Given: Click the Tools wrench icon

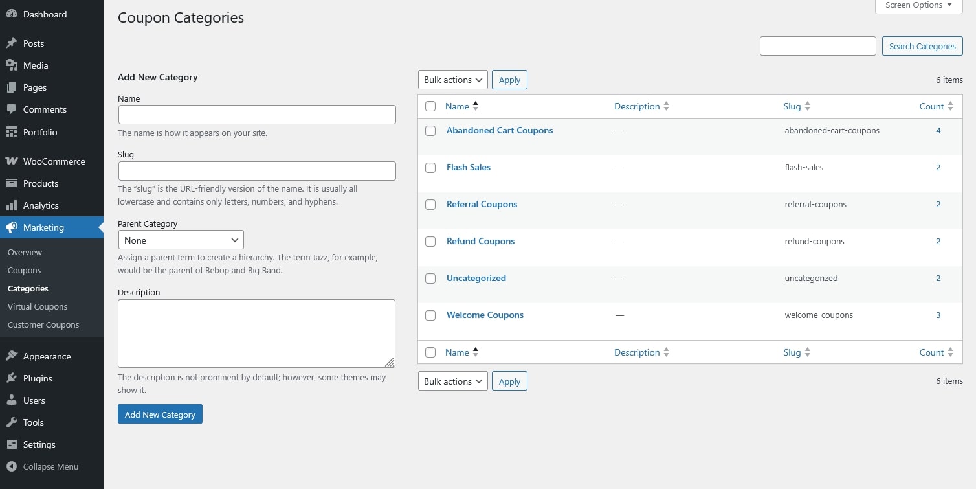Looking at the screenshot, I should tap(12, 422).
